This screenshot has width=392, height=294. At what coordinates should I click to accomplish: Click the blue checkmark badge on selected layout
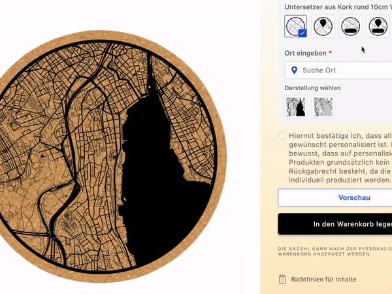302,33
